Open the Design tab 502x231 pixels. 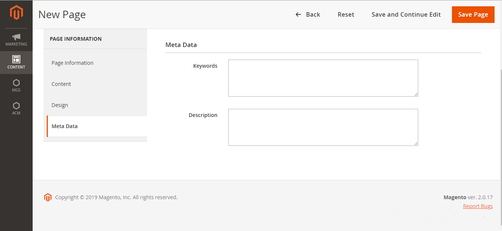60,105
